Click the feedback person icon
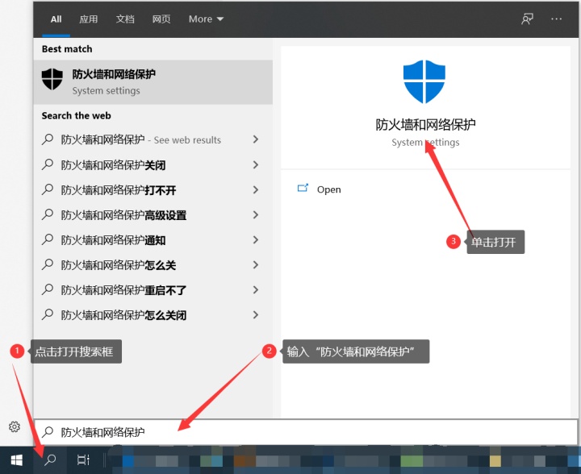 pos(527,19)
